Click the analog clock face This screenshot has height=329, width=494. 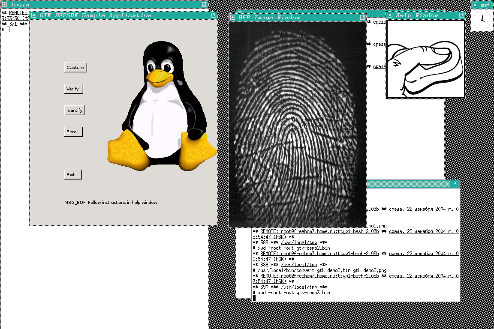482,20
